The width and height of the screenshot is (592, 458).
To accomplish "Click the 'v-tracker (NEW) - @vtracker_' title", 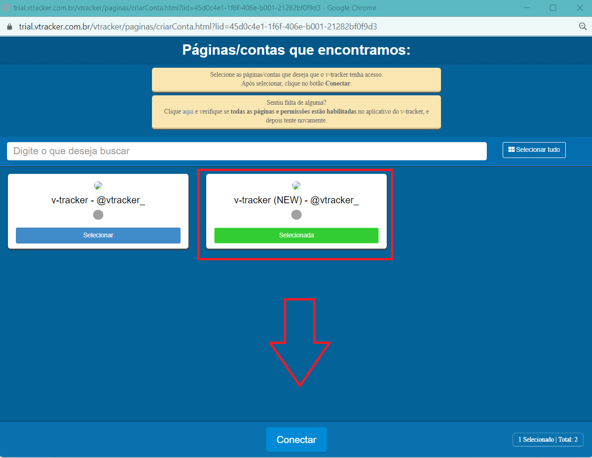I will 296,200.
